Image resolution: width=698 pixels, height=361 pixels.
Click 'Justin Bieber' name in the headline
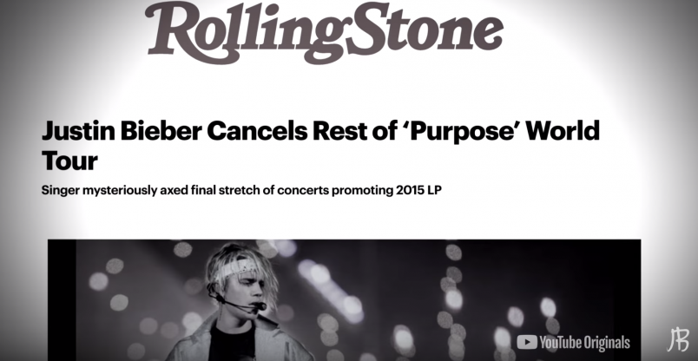click(122, 131)
